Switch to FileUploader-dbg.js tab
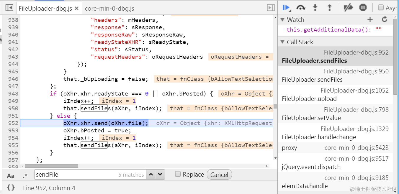This screenshot has width=399, height=194. tap(45, 9)
